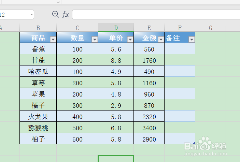Click quantity 500 in the 猕猴桃 row
Screen dimensions: 240x162
click(77, 127)
